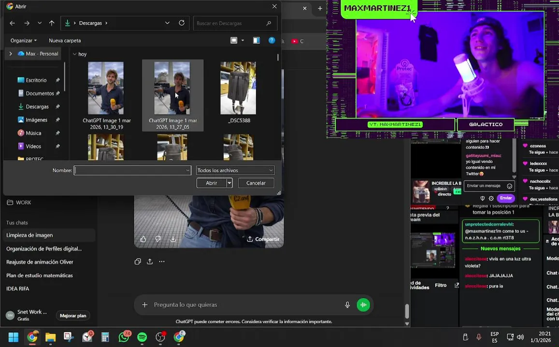The width and height of the screenshot is (559, 347).
Task: Open WhatsApp from the taskbar
Action: [124, 337]
